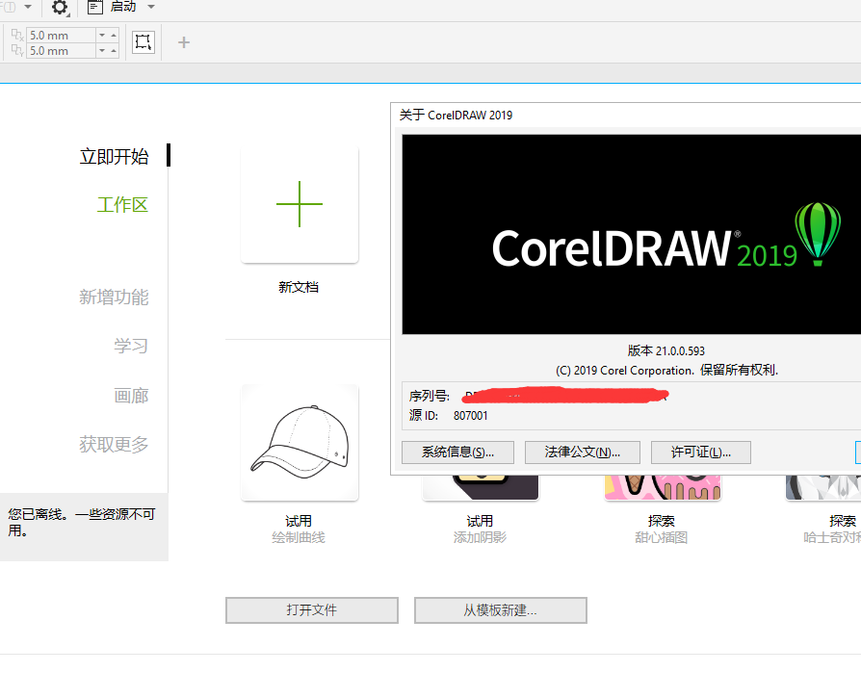
Task: Open the upper 5.0 mm dropdown arrow
Action: tap(102, 35)
